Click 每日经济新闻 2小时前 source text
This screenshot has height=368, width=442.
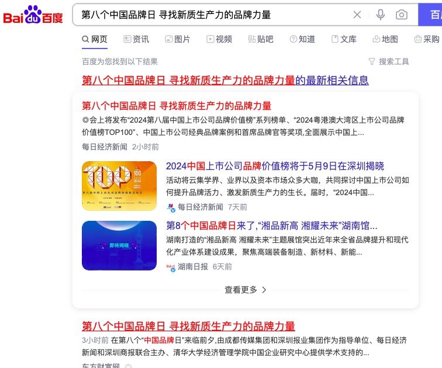click(x=120, y=147)
